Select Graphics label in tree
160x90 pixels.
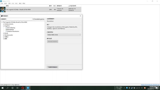pyautogui.click(x=7, y=26)
